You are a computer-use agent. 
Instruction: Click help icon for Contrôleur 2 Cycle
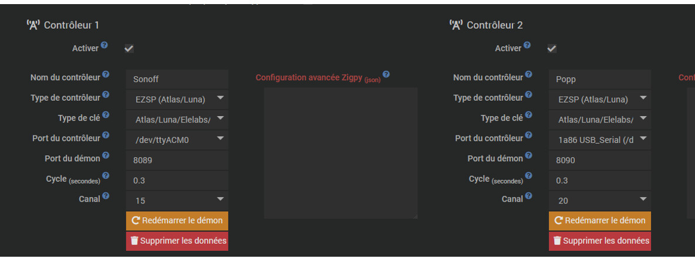click(529, 175)
